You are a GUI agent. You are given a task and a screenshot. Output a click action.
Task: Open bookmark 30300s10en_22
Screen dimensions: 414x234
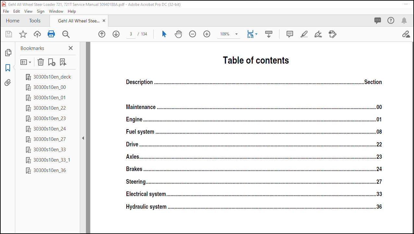point(49,108)
